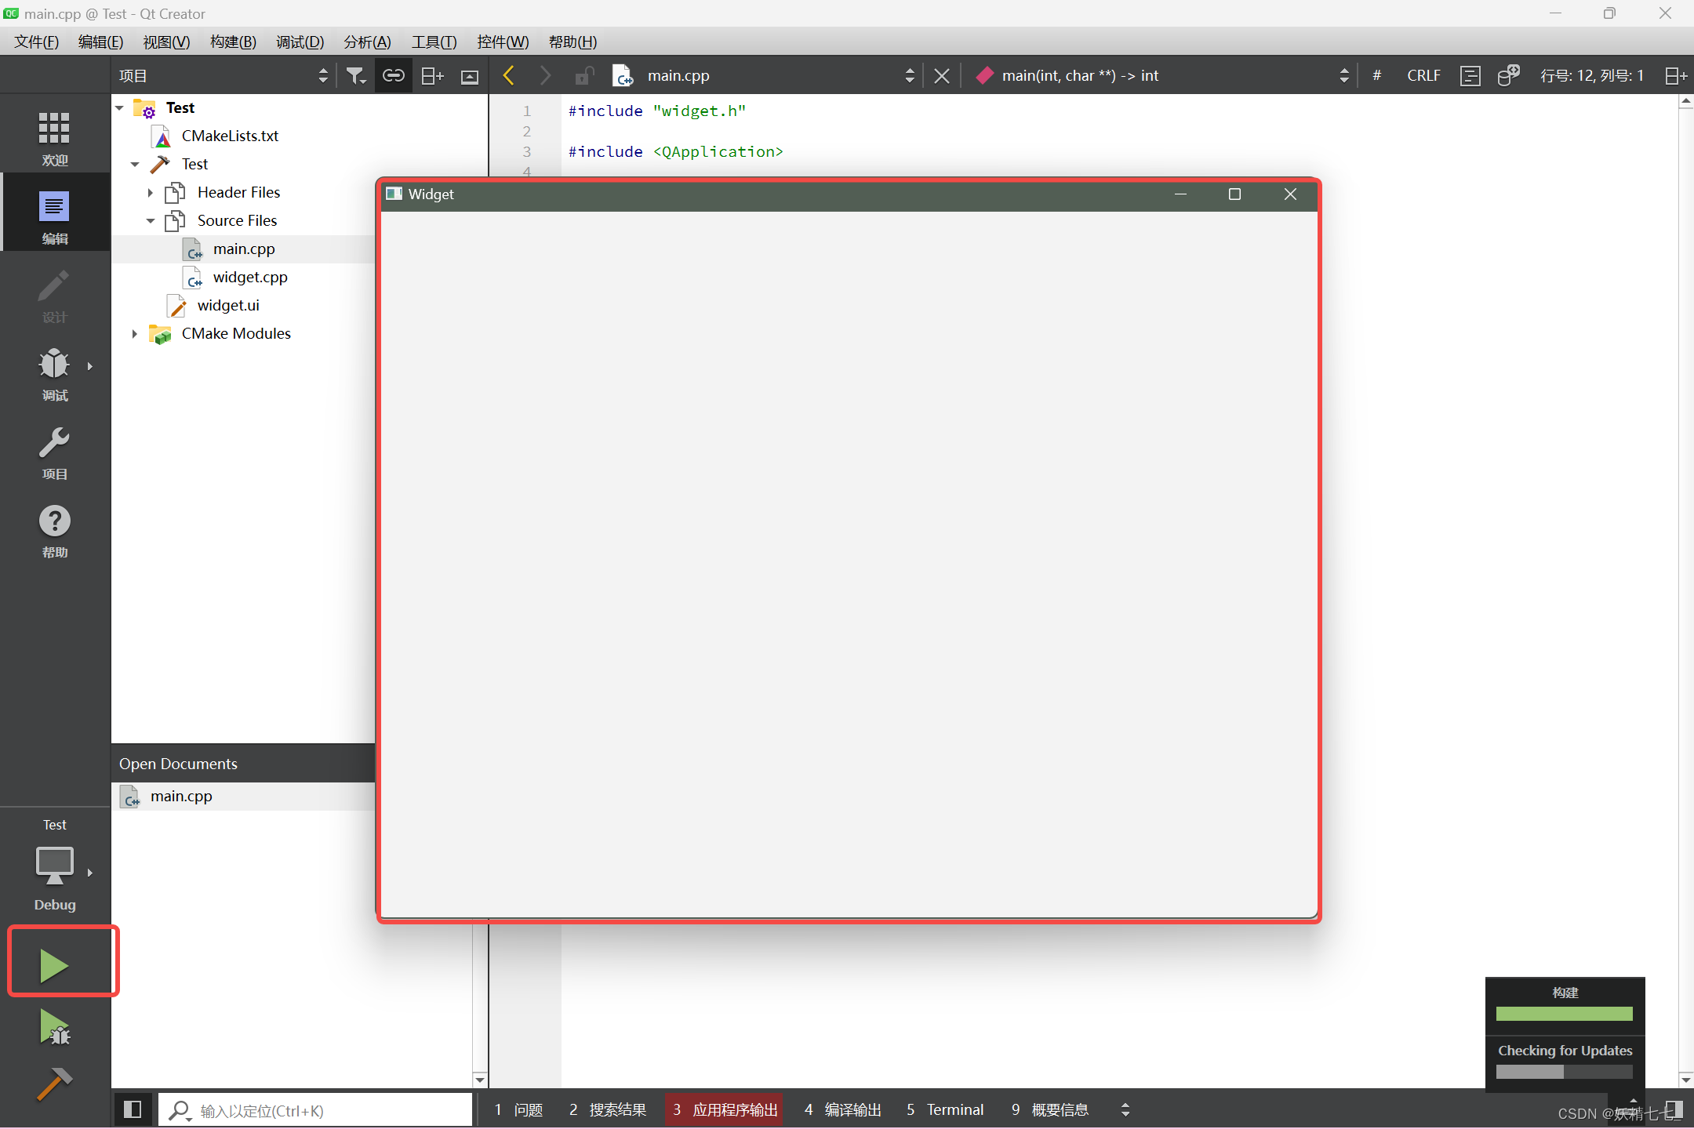Image resolution: width=1694 pixels, height=1129 pixels.
Task: Open the kit selector monitor icon
Action: pos(54,865)
